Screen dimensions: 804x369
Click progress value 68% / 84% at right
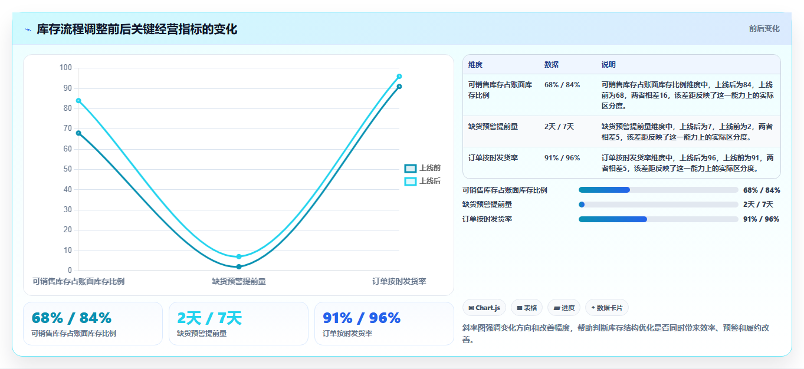(x=762, y=190)
